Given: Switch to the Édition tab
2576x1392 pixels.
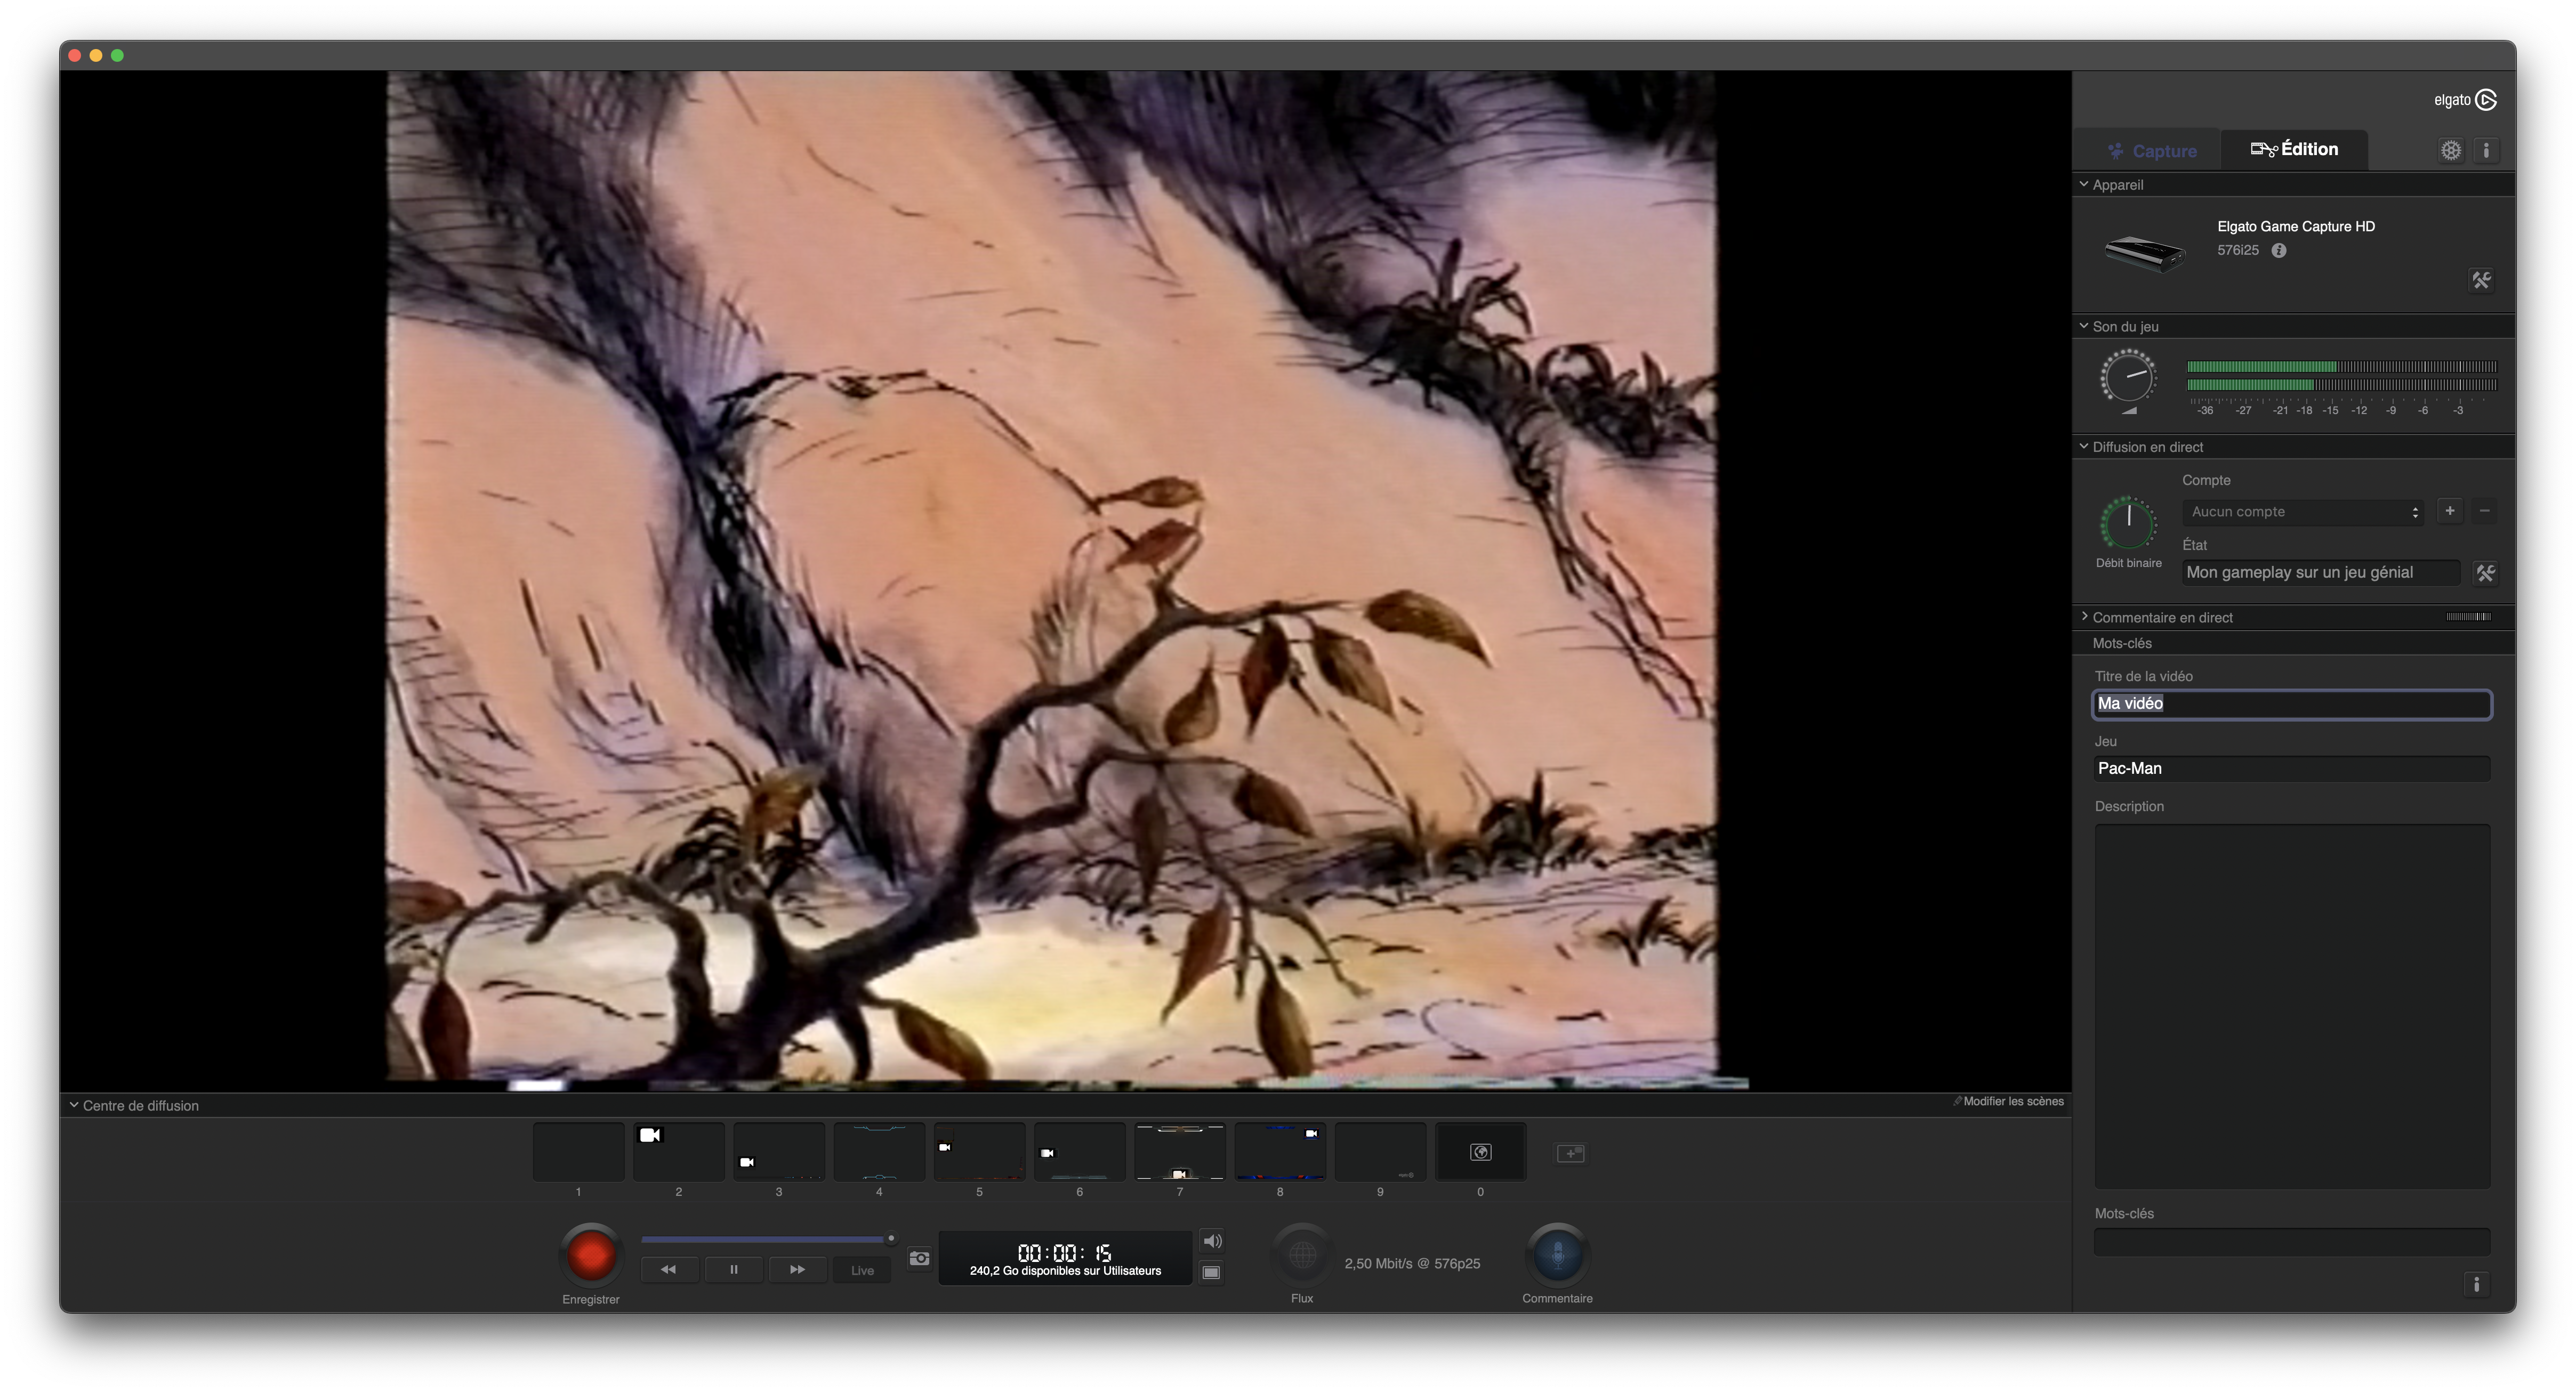Looking at the screenshot, I should 2294,149.
